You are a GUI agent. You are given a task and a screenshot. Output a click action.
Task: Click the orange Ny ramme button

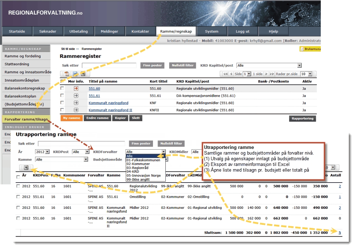71,118
